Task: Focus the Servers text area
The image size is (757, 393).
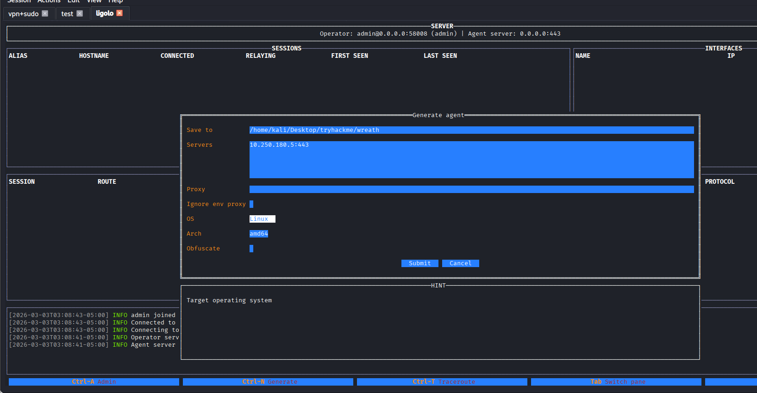Action: [x=471, y=160]
